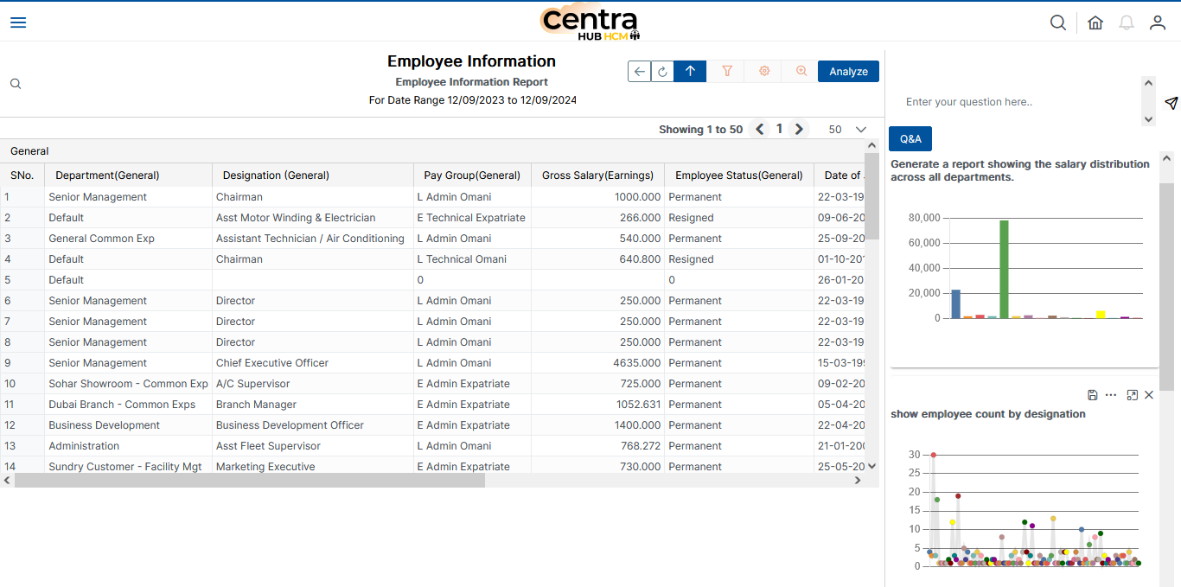Viewport: 1181px width, 587px height.
Task: Sort by Gross Salary(Earnings) column header
Action: click(597, 175)
